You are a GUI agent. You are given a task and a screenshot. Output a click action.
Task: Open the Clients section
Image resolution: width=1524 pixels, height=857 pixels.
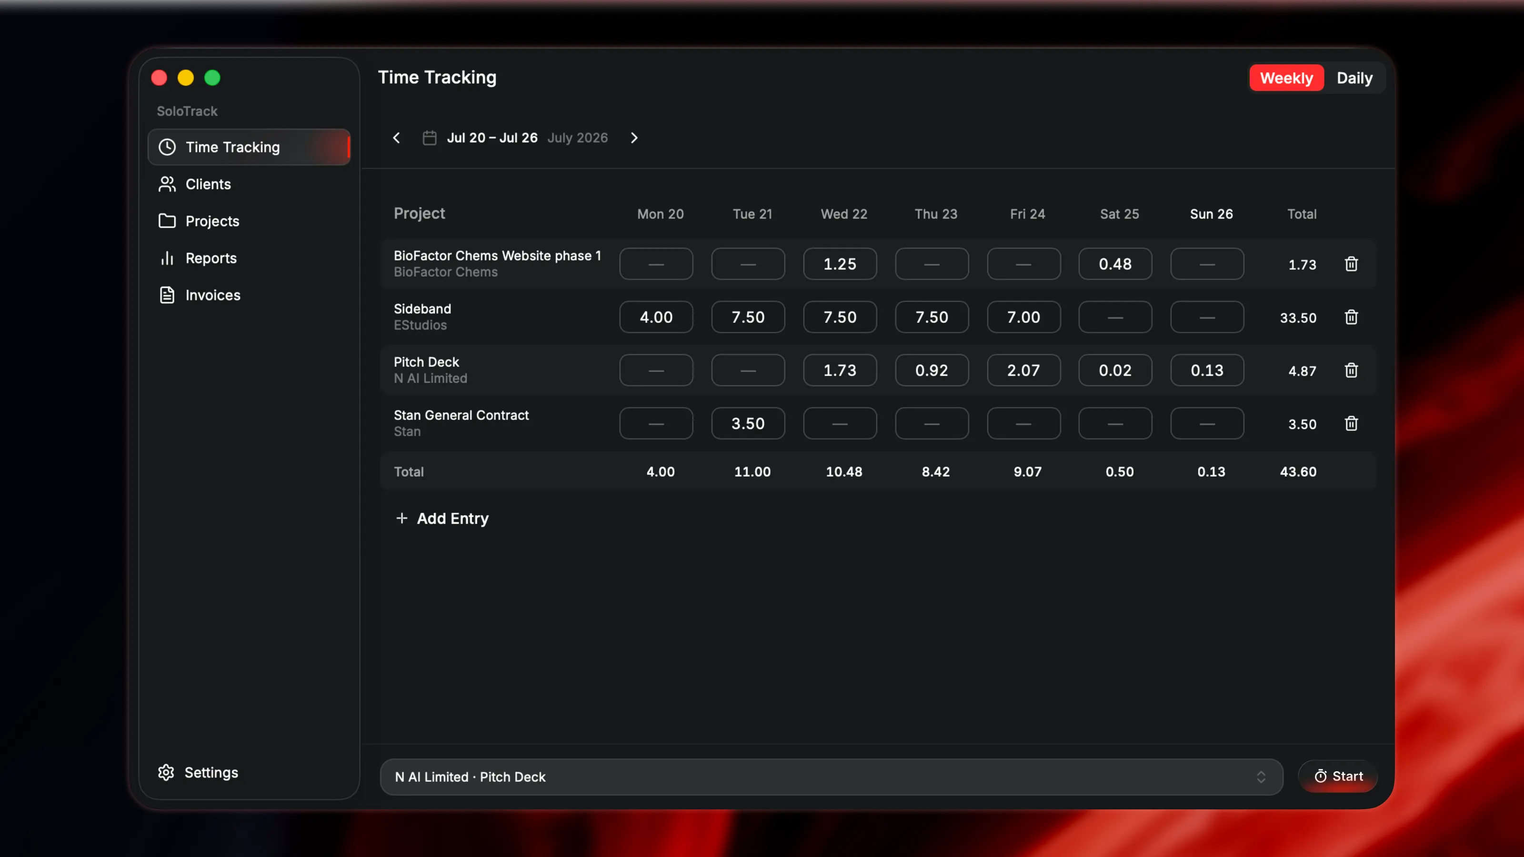point(249,184)
